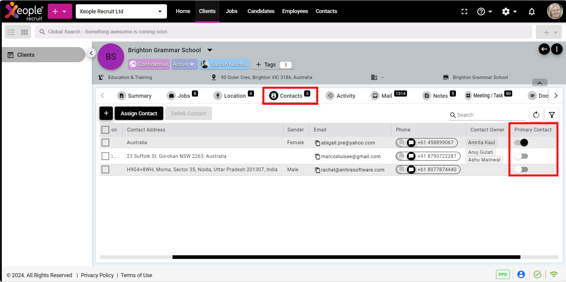The image size is (566, 282).
Task: Open the pink quick-add plus dropdown
Action: (60, 11)
